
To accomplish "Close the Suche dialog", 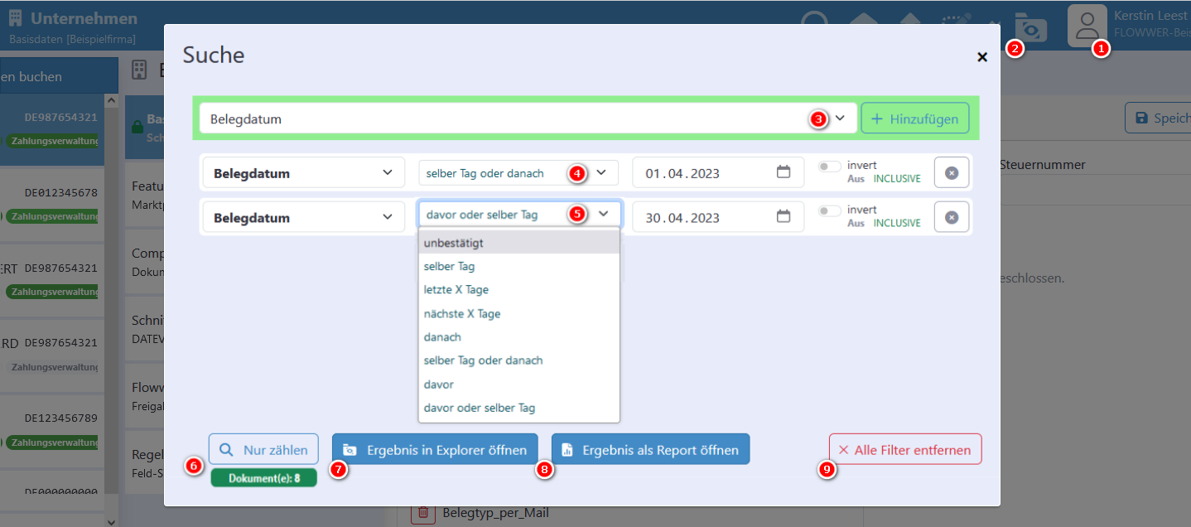I will coord(982,57).
